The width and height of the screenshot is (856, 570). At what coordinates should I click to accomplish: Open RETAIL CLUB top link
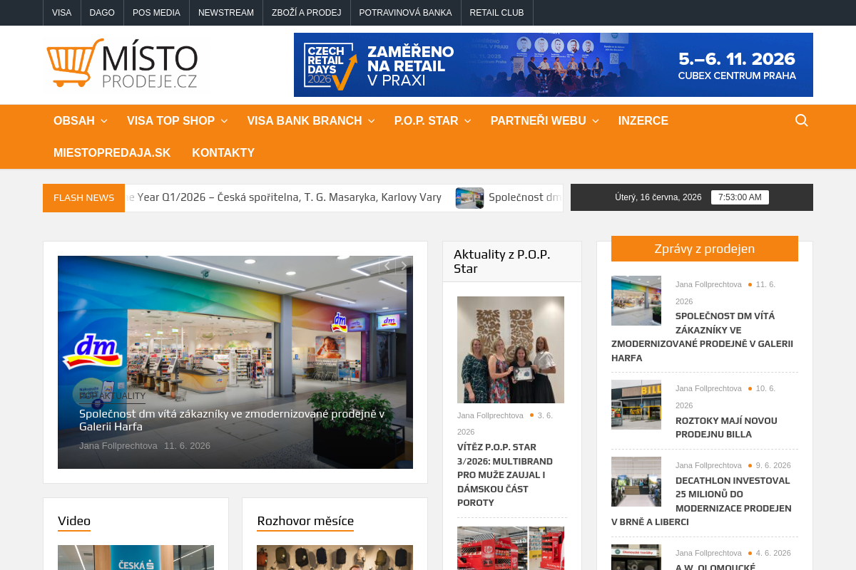coord(497,13)
